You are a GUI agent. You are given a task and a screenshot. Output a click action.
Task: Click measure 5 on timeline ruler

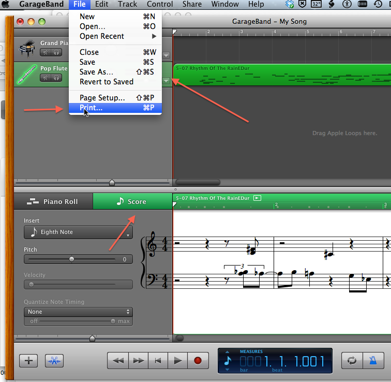(307, 32)
